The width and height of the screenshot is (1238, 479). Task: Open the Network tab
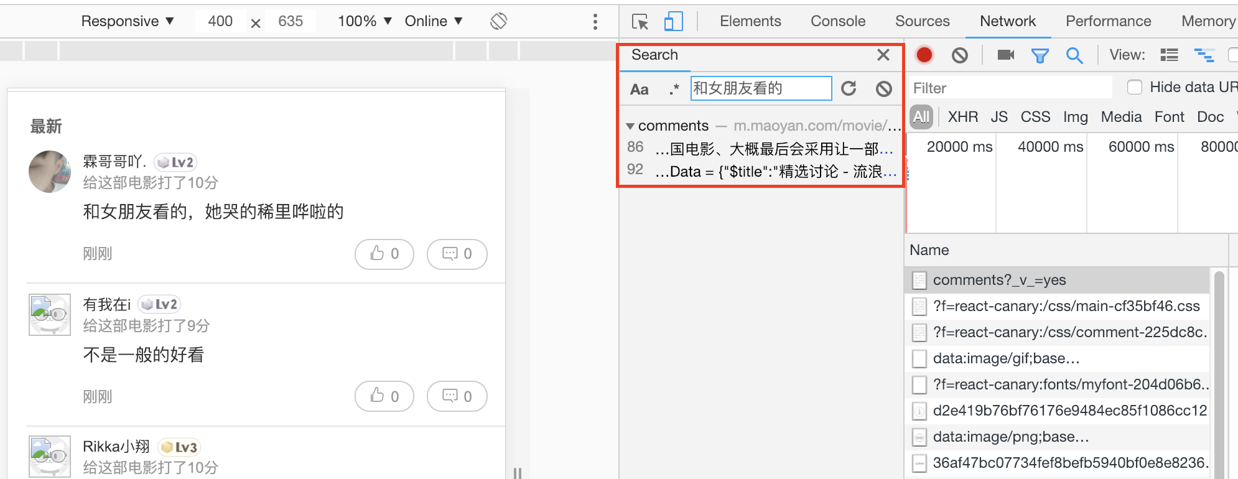click(x=1008, y=21)
